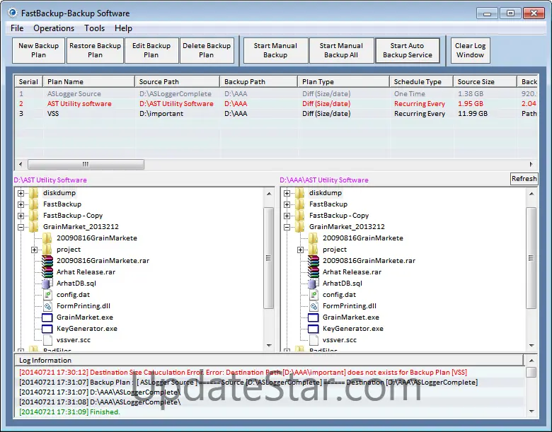This screenshot has height=432, width=552.
Task: Click FastBackup - Copy folder icon in left tree
Action: pos(34,216)
